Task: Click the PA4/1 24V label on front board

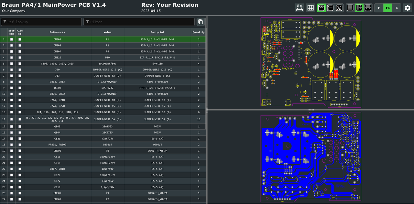Action: click(x=288, y=69)
